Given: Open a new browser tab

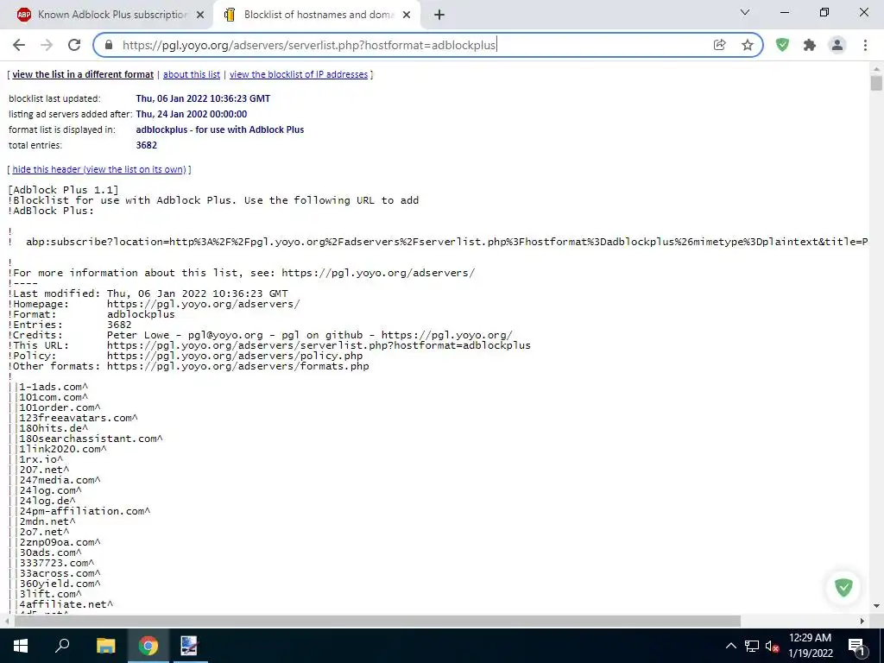Looking at the screenshot, I should click(x=439, y=16).
